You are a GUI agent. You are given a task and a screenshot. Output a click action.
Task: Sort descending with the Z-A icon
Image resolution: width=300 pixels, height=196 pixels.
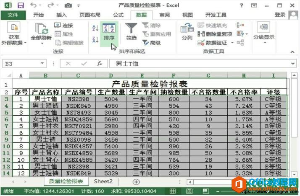[95, 40]
